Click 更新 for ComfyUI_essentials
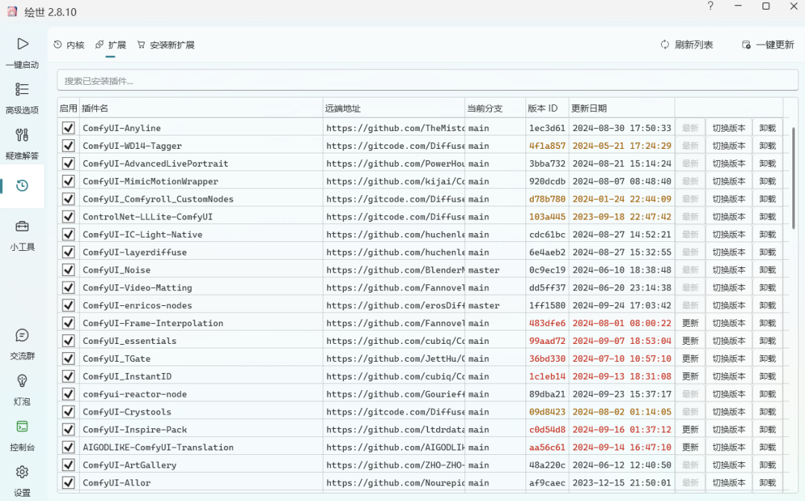This screenshot has height=501, width=805. [x=690, y=341]
